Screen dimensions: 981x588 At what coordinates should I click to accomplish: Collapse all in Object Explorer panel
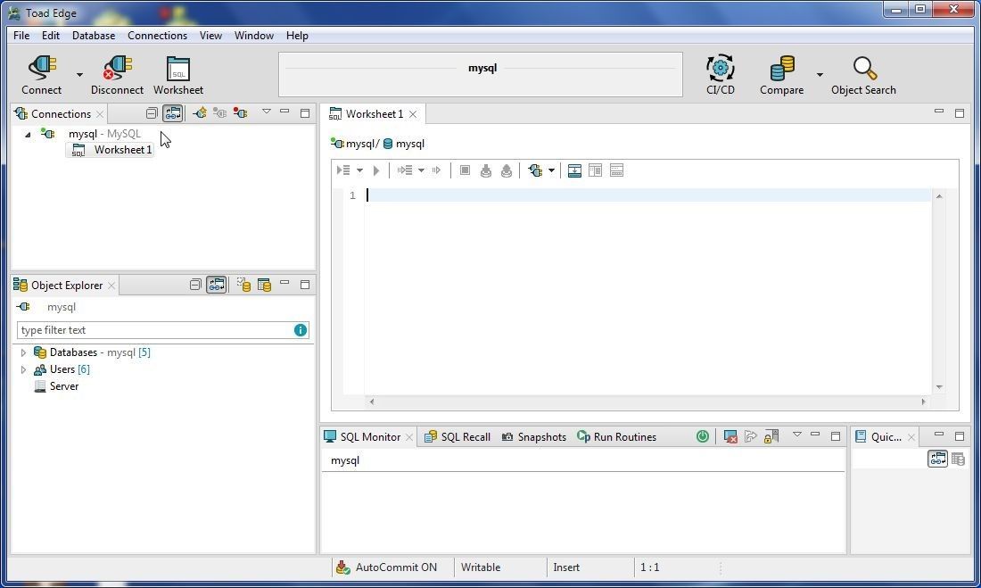pyautogui.click(x=195, y=285)
